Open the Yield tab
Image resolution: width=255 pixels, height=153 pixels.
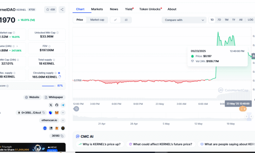pyautogui.click(x=129, y=9)
